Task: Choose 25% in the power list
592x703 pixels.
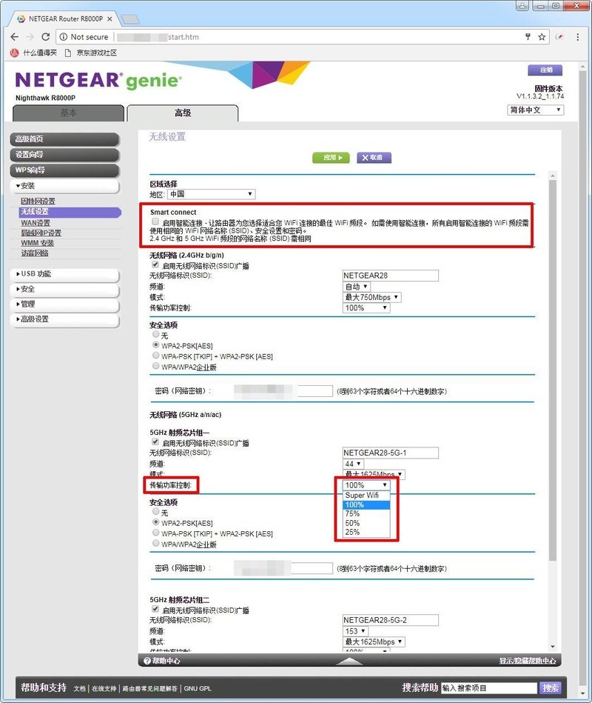Action: click(x=367, y=532)
